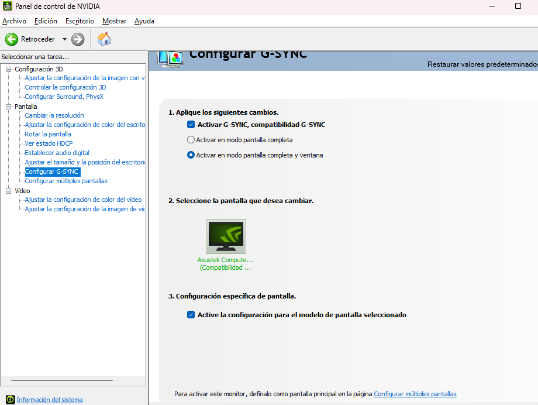Open the Ayuda menu

tap(144, 21)
